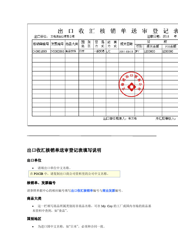Click the 币别 column header
The image size is (178, 252).
point(139,46)
